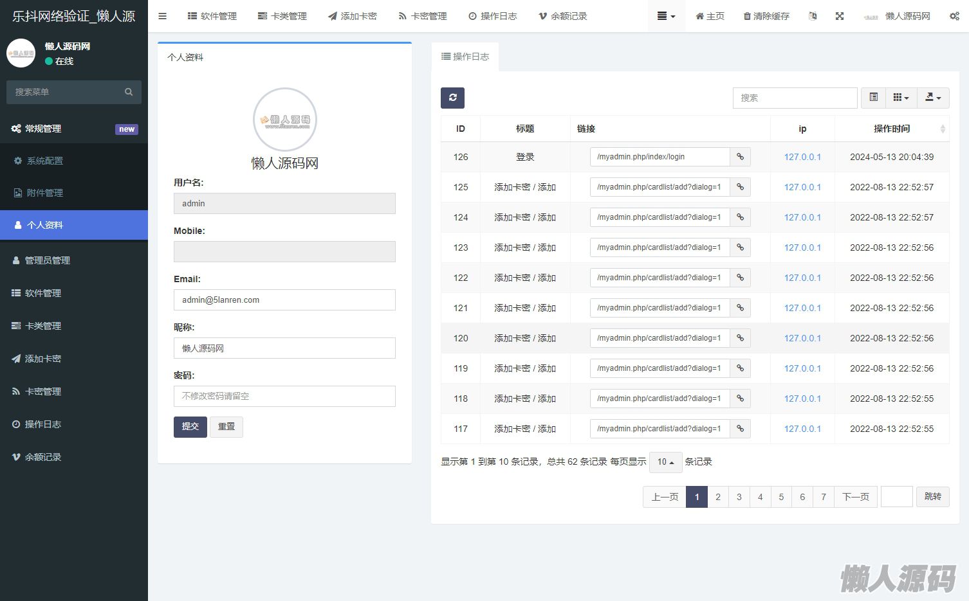Click the refresh icon above the log table
Image resolution: width=969 pixels, height=601 pixels.
point(452,98)
